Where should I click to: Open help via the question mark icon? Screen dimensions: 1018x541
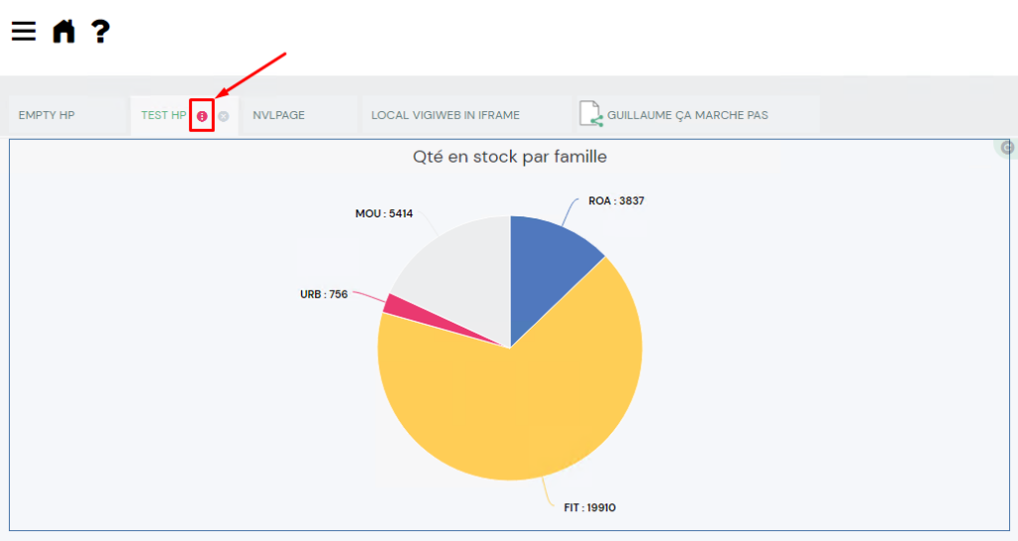click(99, 32)
